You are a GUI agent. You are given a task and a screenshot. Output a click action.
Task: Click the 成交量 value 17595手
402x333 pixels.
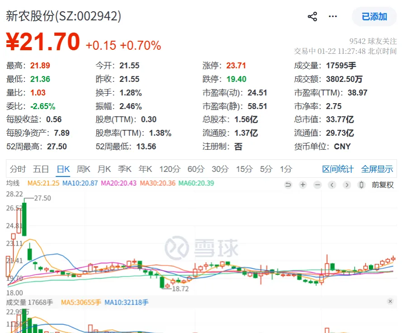[341, 66]
